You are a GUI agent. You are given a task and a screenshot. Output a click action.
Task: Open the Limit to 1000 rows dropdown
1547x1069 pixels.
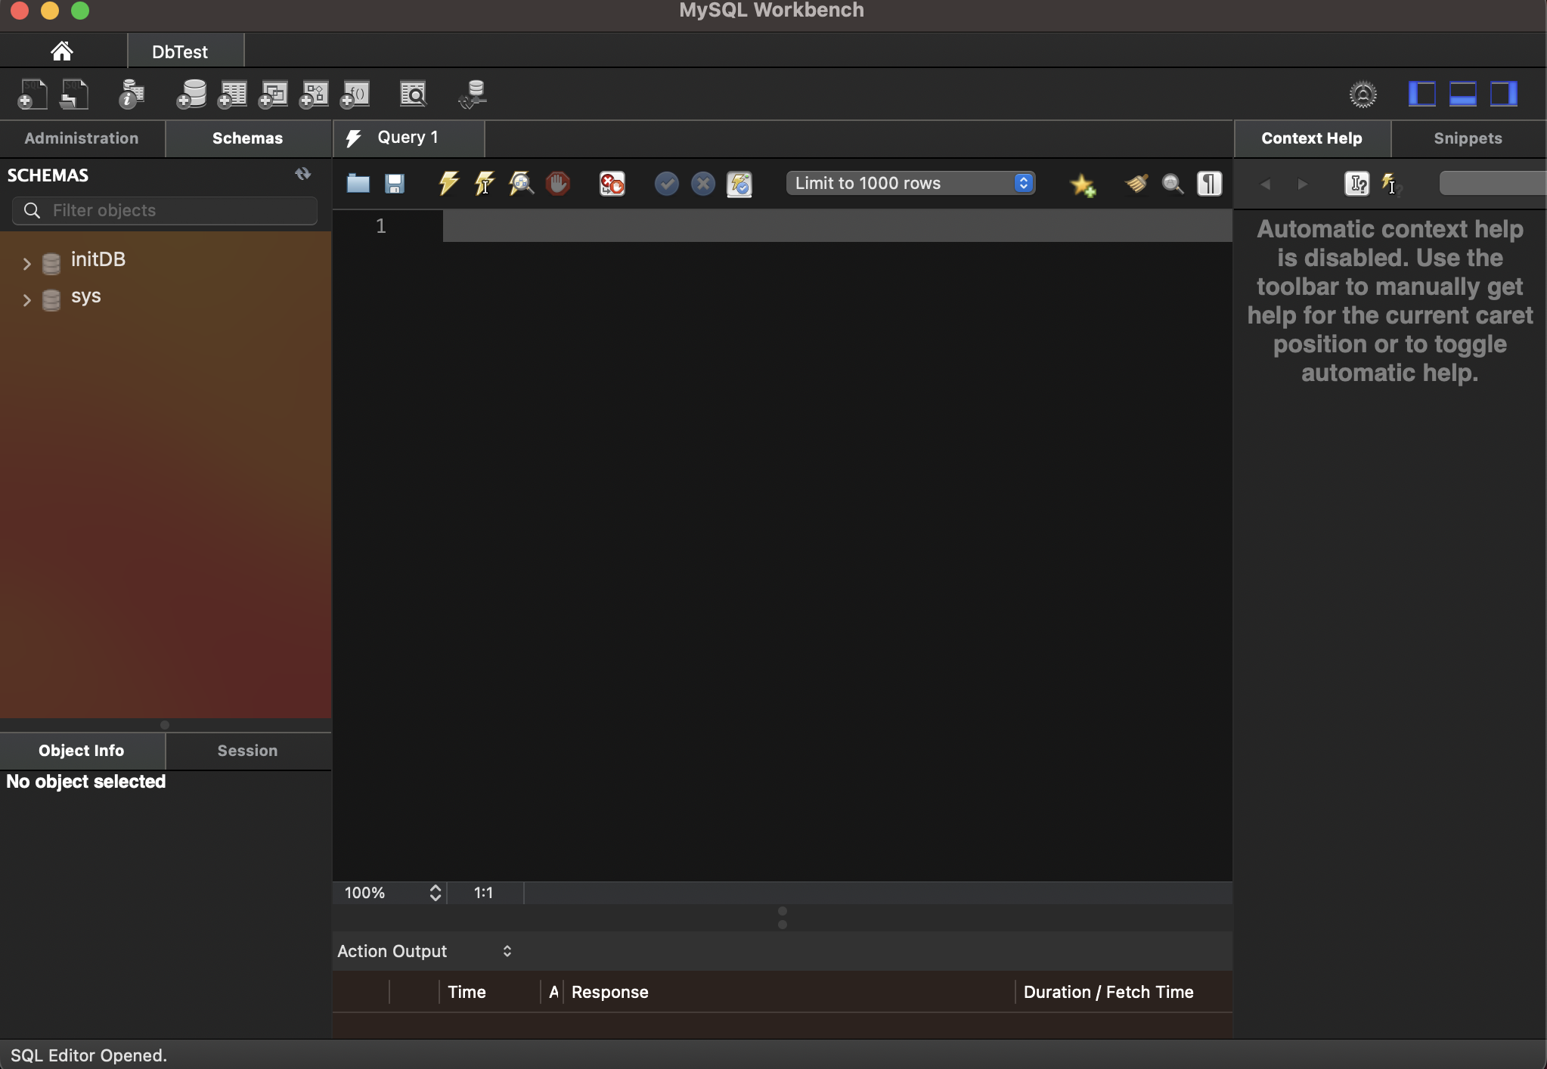click(910, 183)
